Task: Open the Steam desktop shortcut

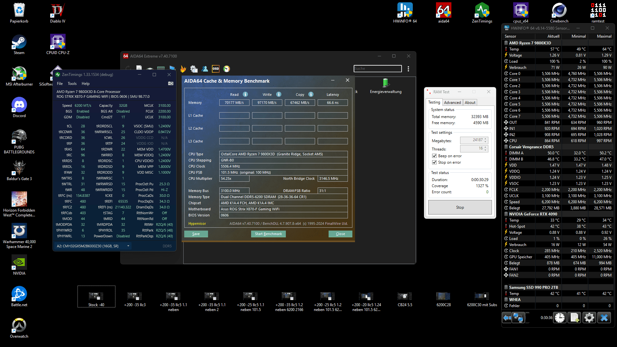Action: [x=19, y=44]
